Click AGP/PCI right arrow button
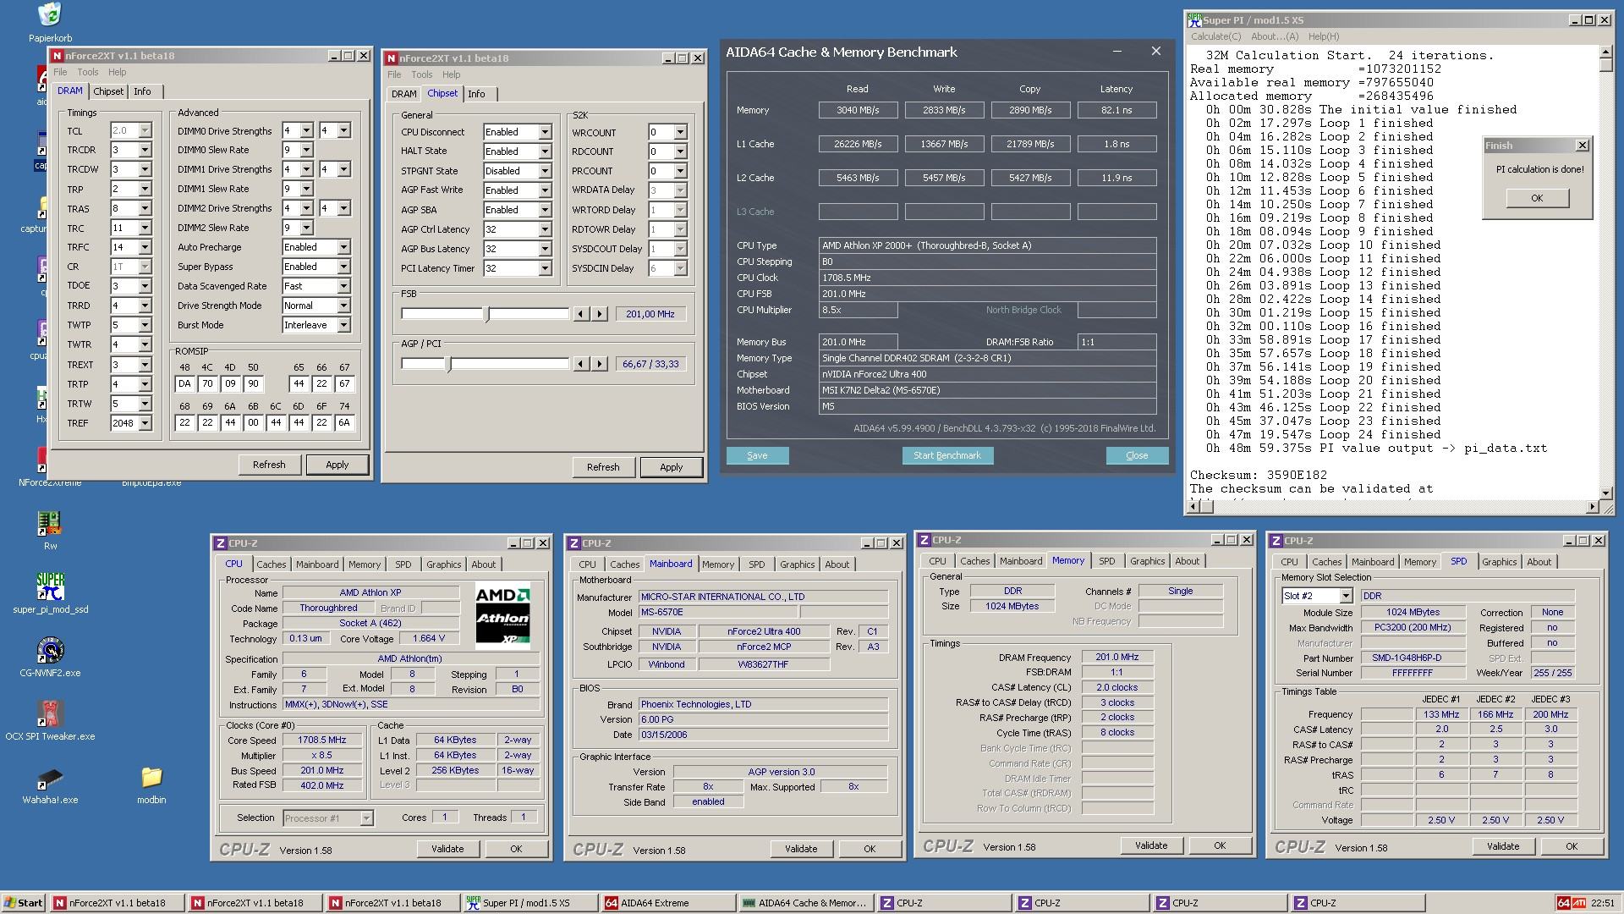 (x=600, y=364)
